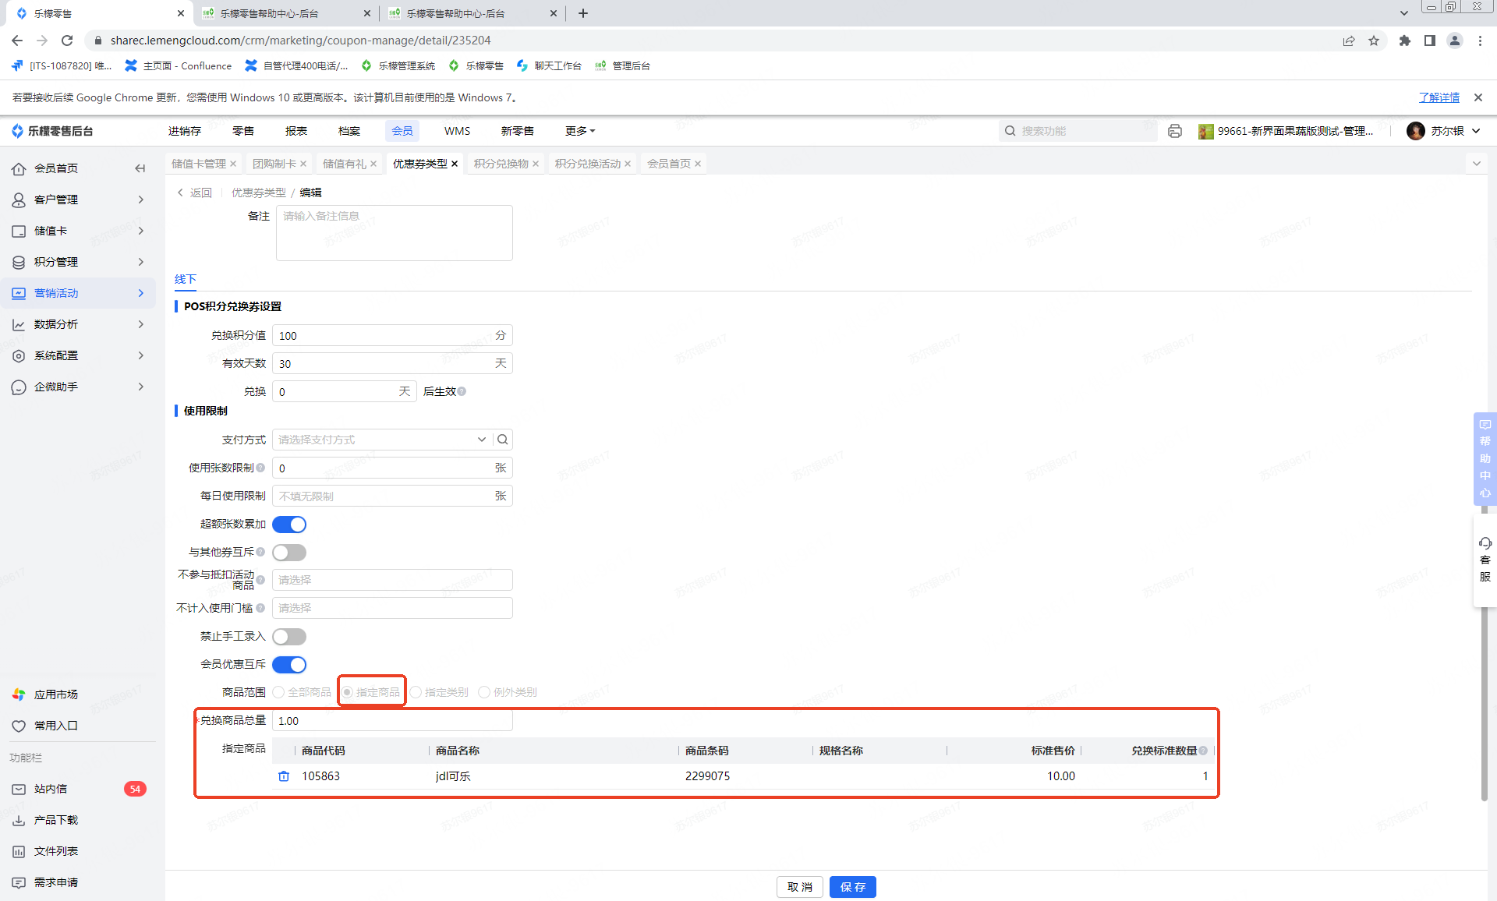
Task: Open the 零售 top menu item
Action: click(x=243, y=131)
